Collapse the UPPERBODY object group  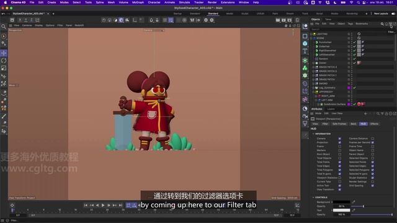(x=313, y=92)
